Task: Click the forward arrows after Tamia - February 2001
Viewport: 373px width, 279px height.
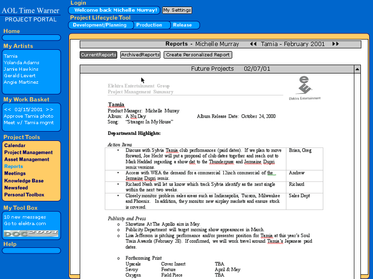Action: click(x=336, y=44)
